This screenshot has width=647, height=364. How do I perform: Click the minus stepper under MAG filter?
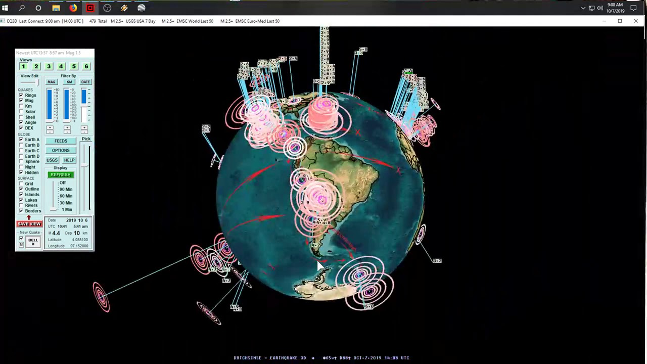(50, 132)
